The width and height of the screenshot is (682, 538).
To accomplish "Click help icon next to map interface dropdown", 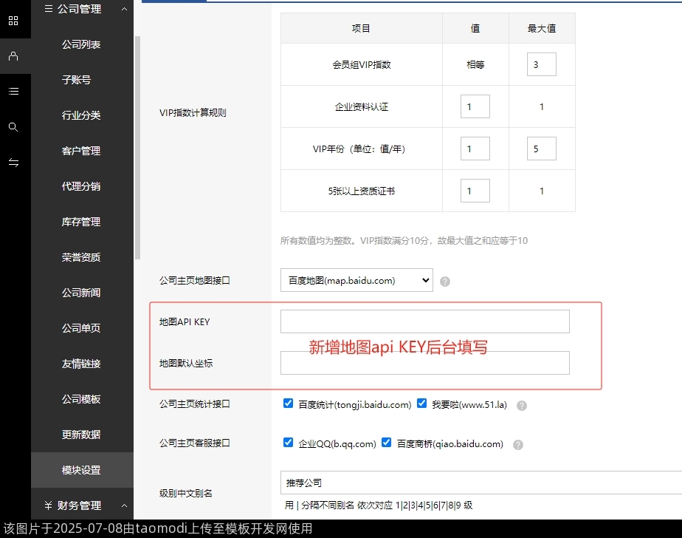I will 446,280.
